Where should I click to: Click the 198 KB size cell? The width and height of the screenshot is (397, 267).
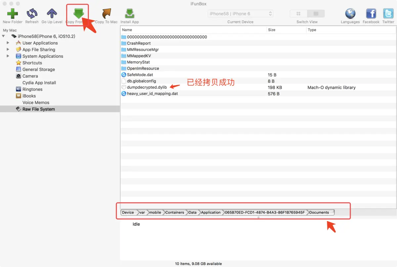275,88
